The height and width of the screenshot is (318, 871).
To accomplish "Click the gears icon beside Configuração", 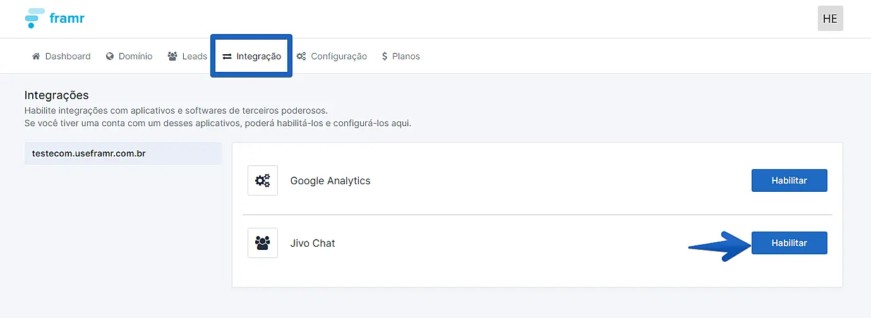I will point(301,56).
